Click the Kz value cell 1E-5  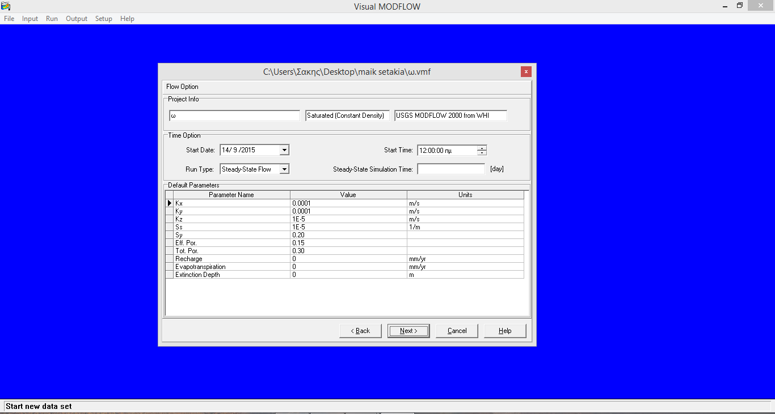(x=348, y=219)
